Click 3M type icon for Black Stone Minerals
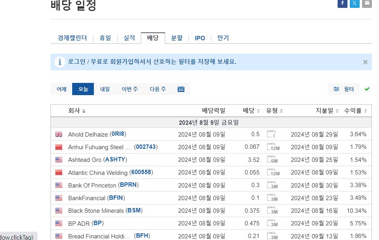The width and height of the screenshot is (379, 240). [x=272, y=210]
